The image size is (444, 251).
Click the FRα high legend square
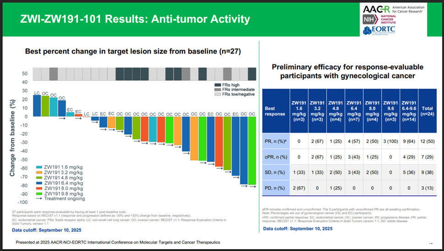(217, 85)
